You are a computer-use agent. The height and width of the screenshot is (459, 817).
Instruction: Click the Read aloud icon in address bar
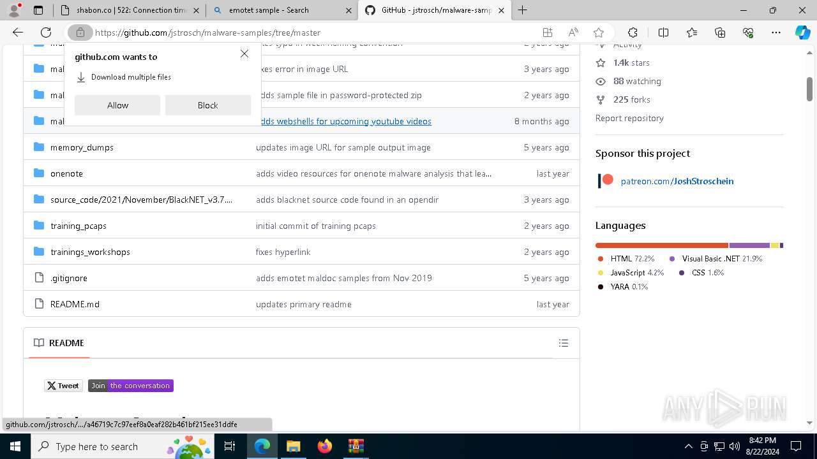(x=573, y=33)
